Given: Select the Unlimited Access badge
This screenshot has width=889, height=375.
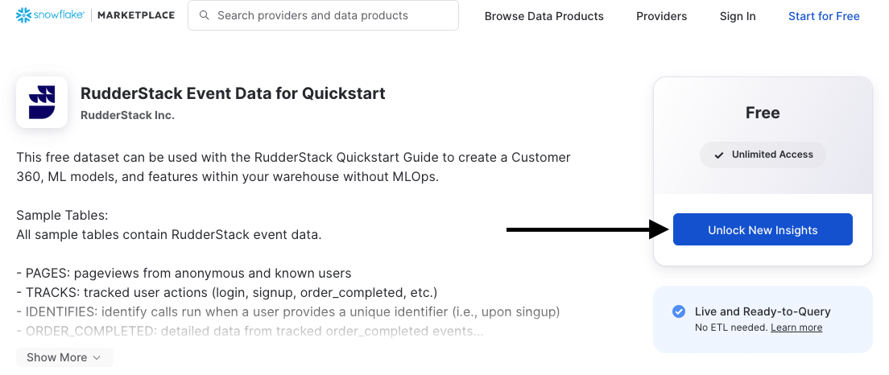Looking at the screenshot, I should [x=763, y=155].
